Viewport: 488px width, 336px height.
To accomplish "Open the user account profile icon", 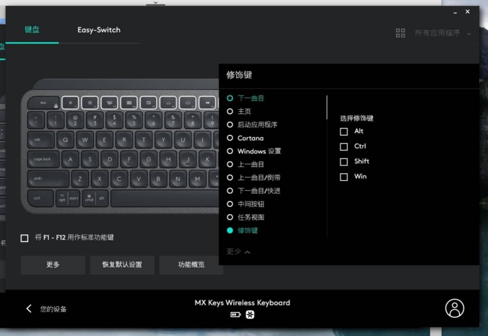I will point(454,308).
